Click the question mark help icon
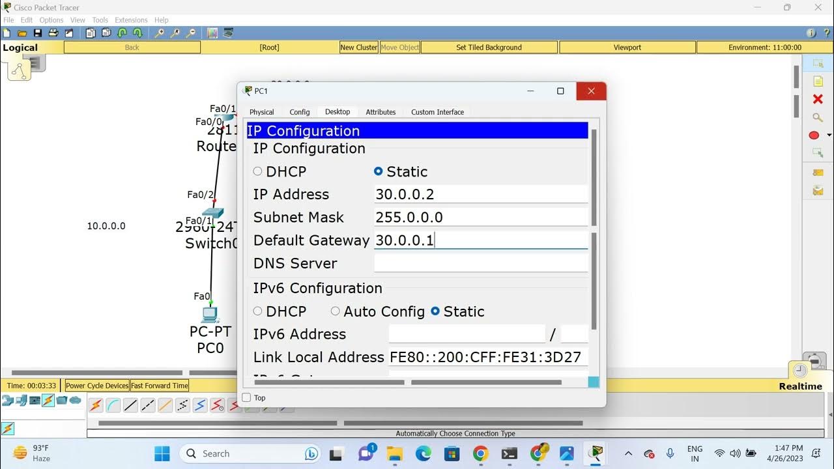 coord(826,33)
